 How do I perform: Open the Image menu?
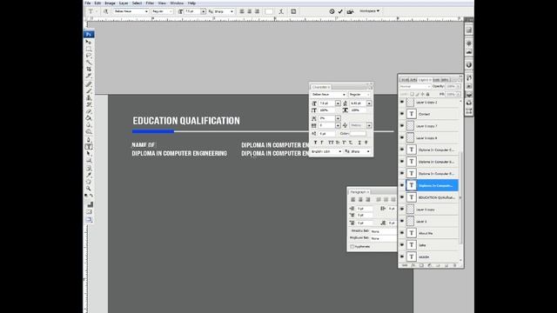coord(110,3)
